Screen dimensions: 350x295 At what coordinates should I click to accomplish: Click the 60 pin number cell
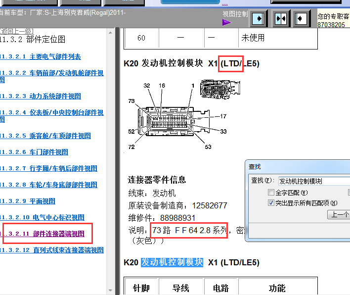click(141, 38)
